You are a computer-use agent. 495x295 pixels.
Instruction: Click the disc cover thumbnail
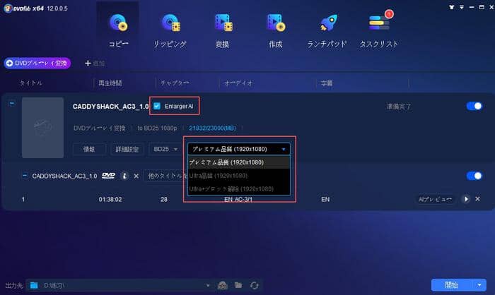pos(42,128)
